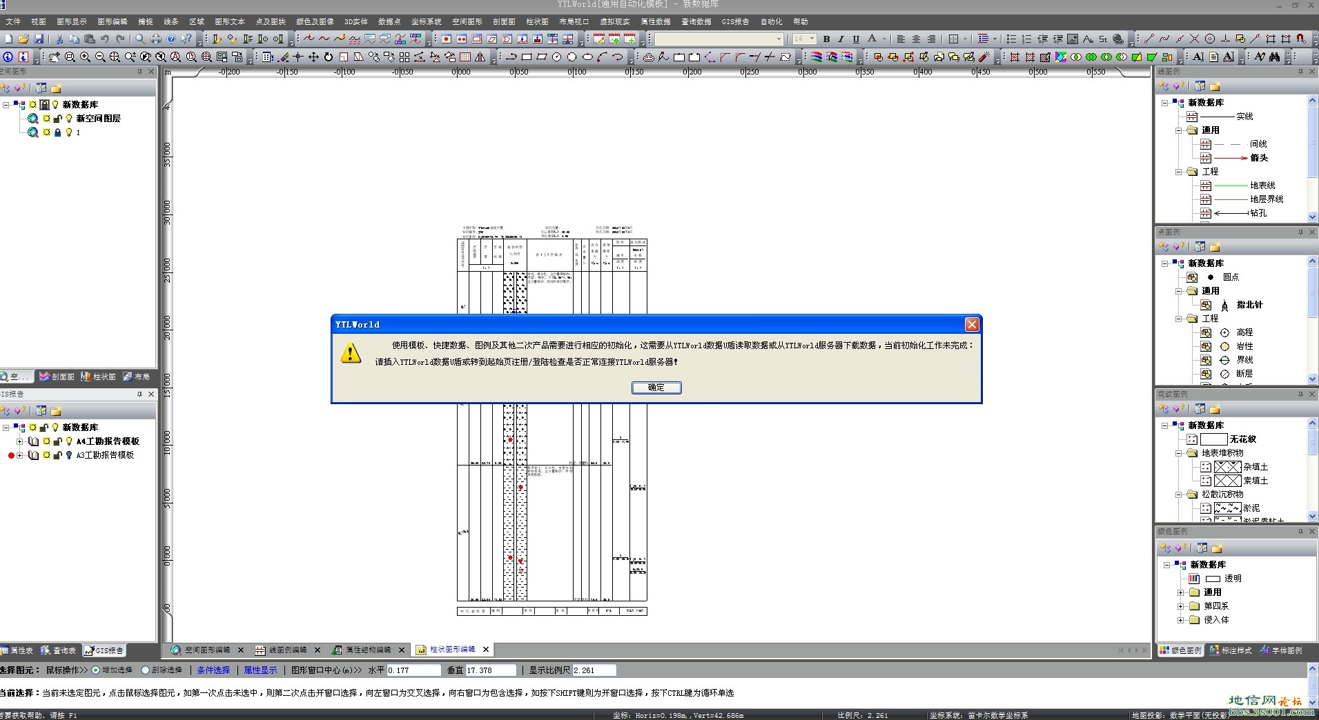
Task: Toggle lock icon on 新空间图层 row
Action: pyautogui.click(x=58, y=119)
